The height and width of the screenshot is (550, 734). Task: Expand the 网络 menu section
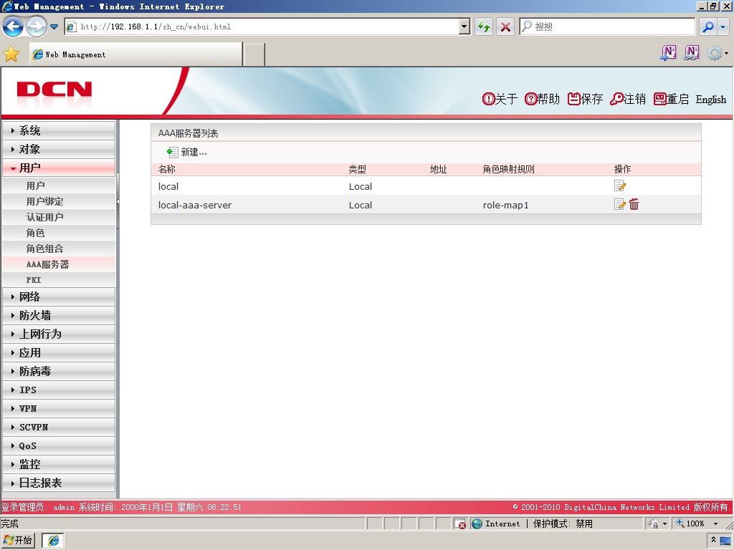59,296
